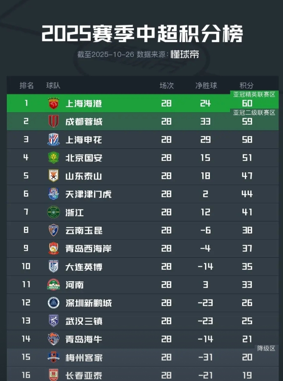Select team name 青岛西海岸 in the standings
Image resolution: width=283 pixels, height=381 pixels.
click(88, 248)
